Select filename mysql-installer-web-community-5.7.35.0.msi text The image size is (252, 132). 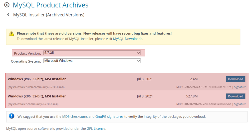click(36, 87)
